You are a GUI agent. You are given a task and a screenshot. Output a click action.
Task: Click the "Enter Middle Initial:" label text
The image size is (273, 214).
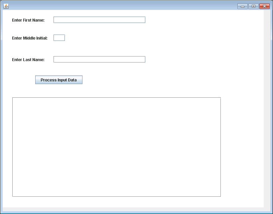(x=30, y=38)
